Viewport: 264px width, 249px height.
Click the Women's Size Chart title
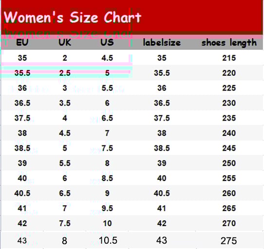[x=72, y=17]
